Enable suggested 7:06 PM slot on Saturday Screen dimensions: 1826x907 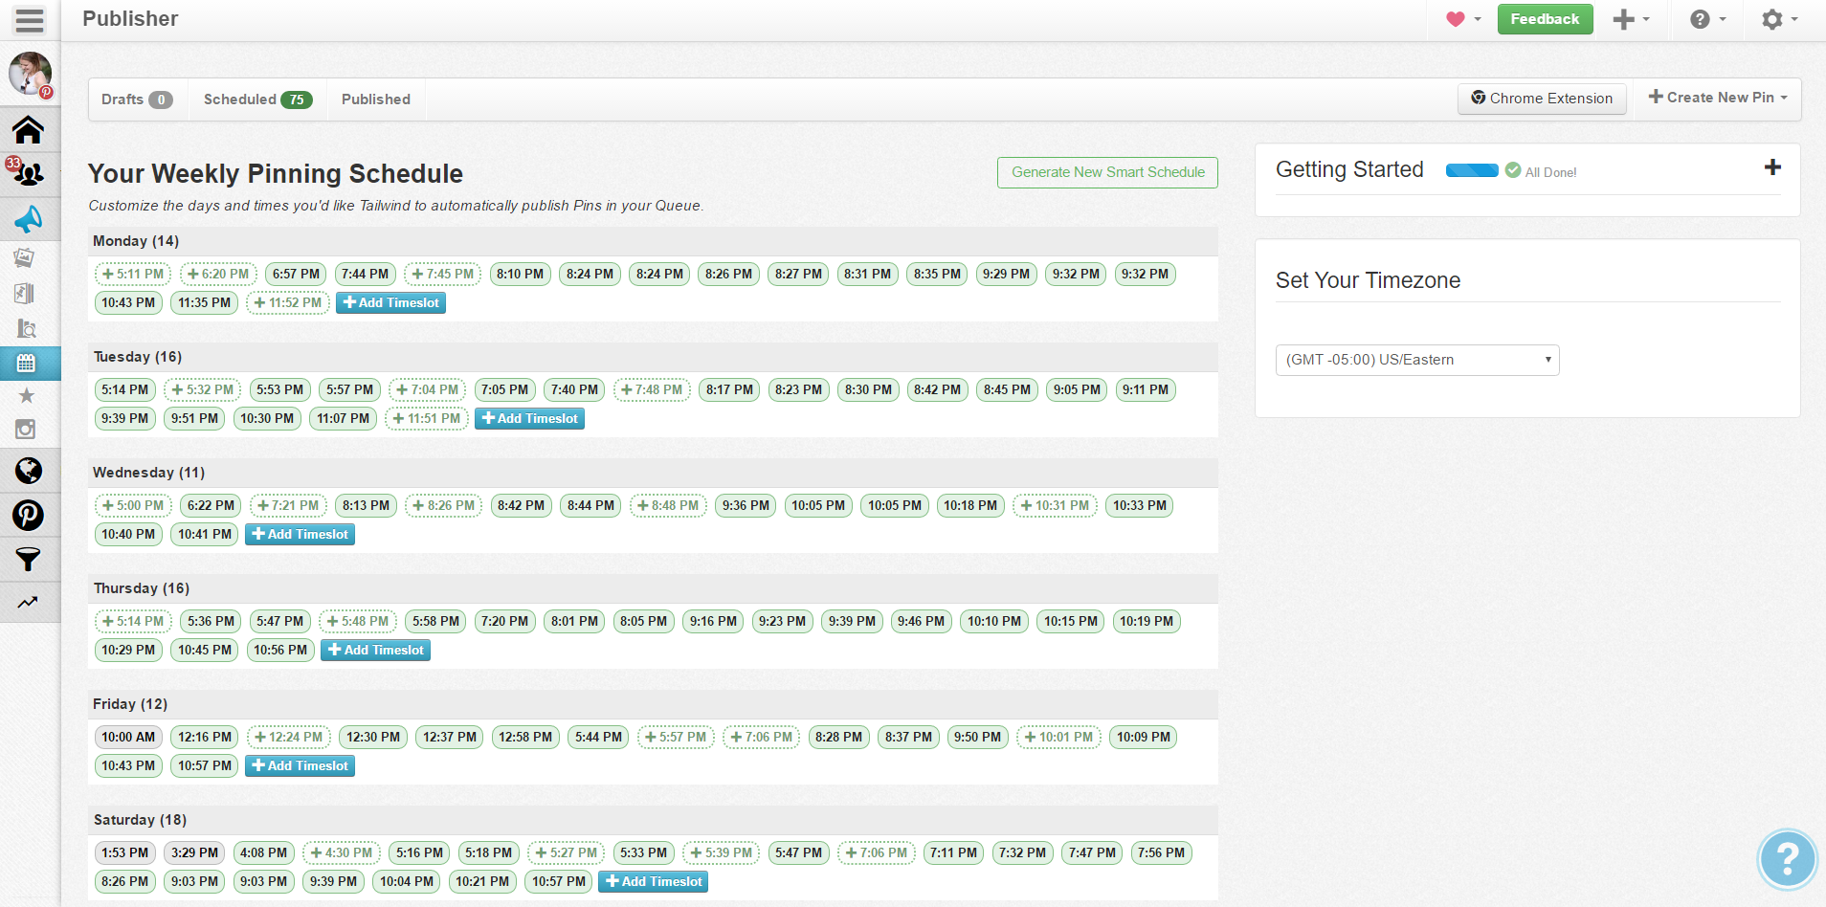click(x=877, y=852)
